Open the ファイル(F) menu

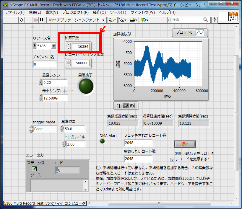(15, 12)
